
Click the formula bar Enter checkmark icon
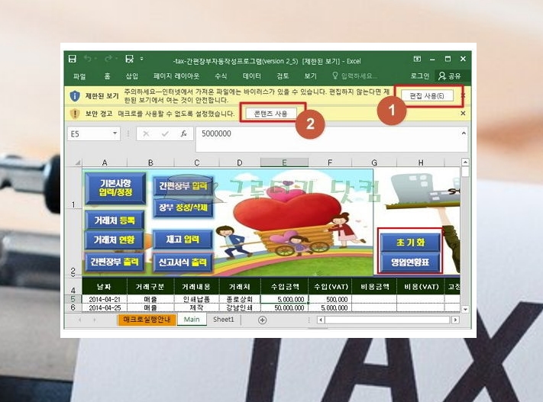click(165, 134)
